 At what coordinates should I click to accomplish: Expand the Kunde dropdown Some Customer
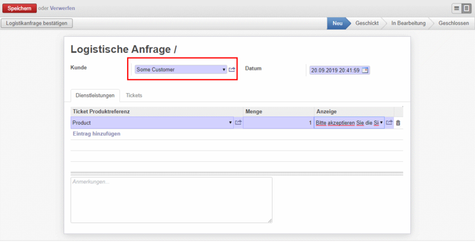pyautogui.click(x=224, y=70)
